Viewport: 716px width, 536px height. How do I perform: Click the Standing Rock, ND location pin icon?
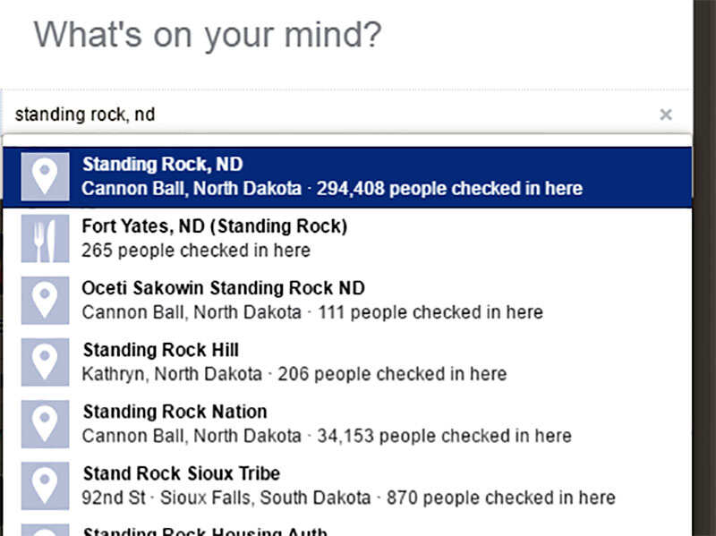point(46,176)
